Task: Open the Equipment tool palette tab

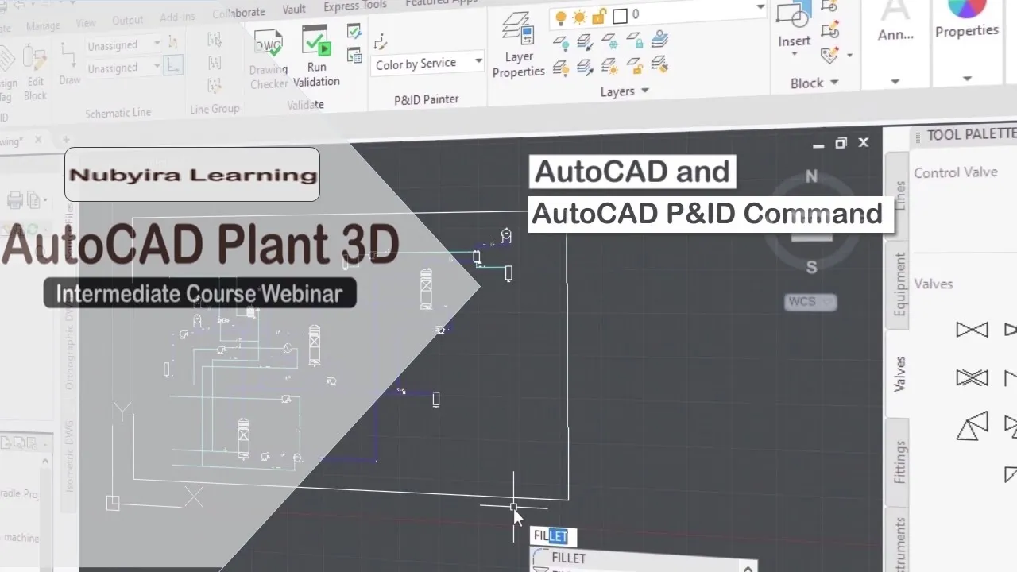Action: click(x=899, y=284)
